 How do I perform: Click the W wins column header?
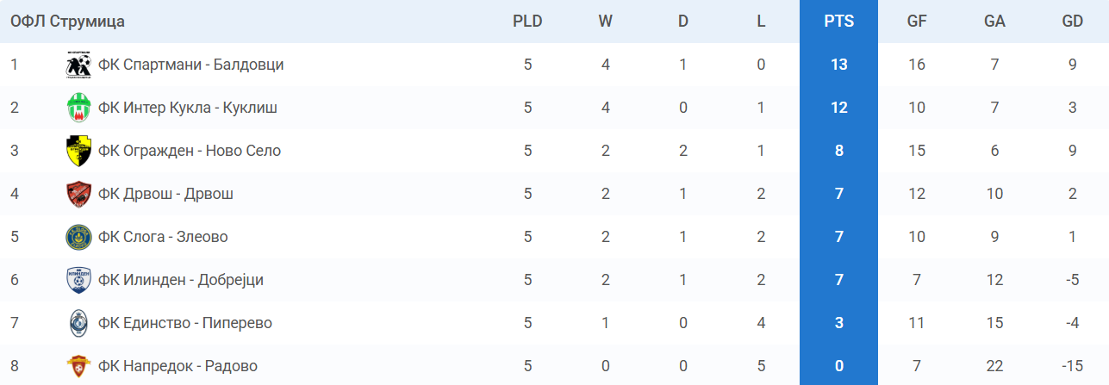(605, 22)
